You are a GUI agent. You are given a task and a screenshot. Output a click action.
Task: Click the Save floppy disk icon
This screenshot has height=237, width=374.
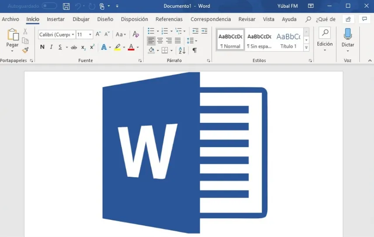[66, 6]
